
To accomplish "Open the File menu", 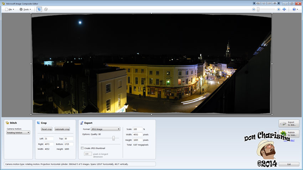I will (10, 9).
